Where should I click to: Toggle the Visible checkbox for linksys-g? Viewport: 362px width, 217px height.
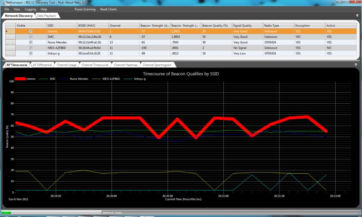click(31, 53)
